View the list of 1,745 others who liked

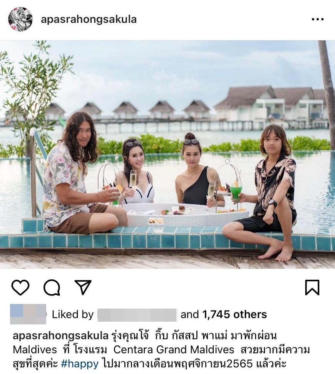(234, 314)
